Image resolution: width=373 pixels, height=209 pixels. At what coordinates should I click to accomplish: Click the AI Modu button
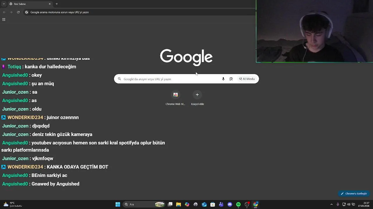(x=247, y=79)
